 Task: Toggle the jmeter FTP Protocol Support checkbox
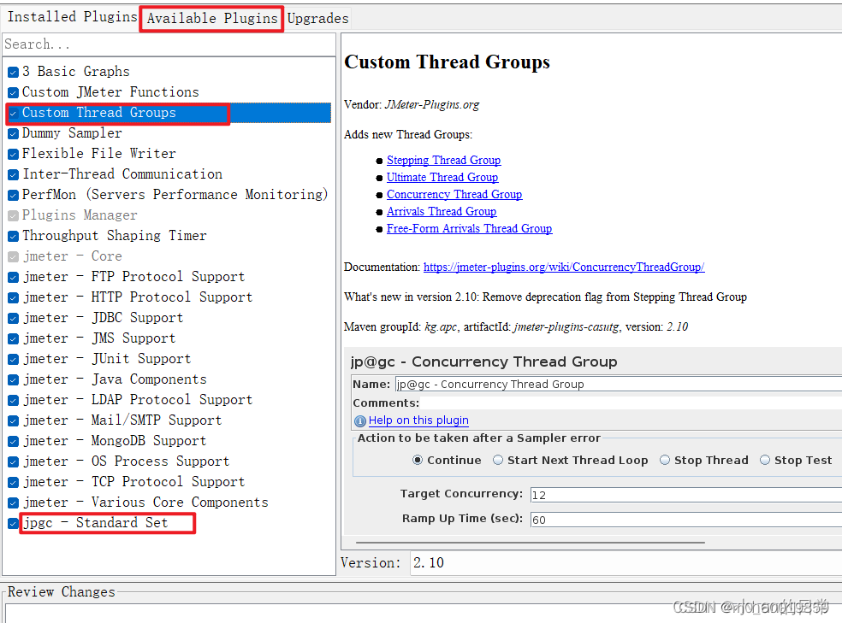click(x=14, y=277)
